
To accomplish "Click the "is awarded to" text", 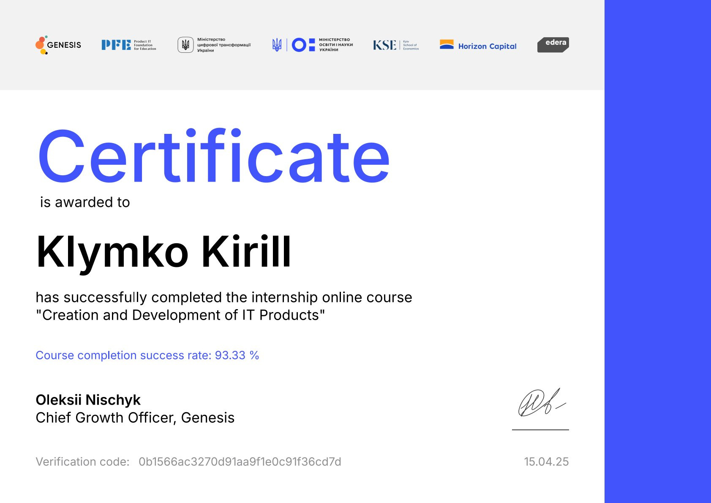I will tap(85, 202).
